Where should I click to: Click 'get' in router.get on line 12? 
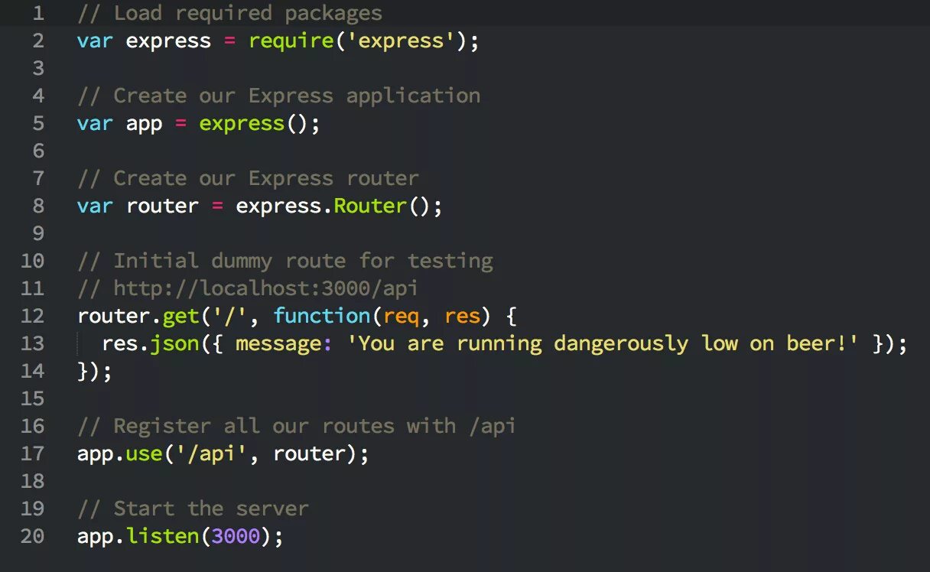(x=180, y=317)
